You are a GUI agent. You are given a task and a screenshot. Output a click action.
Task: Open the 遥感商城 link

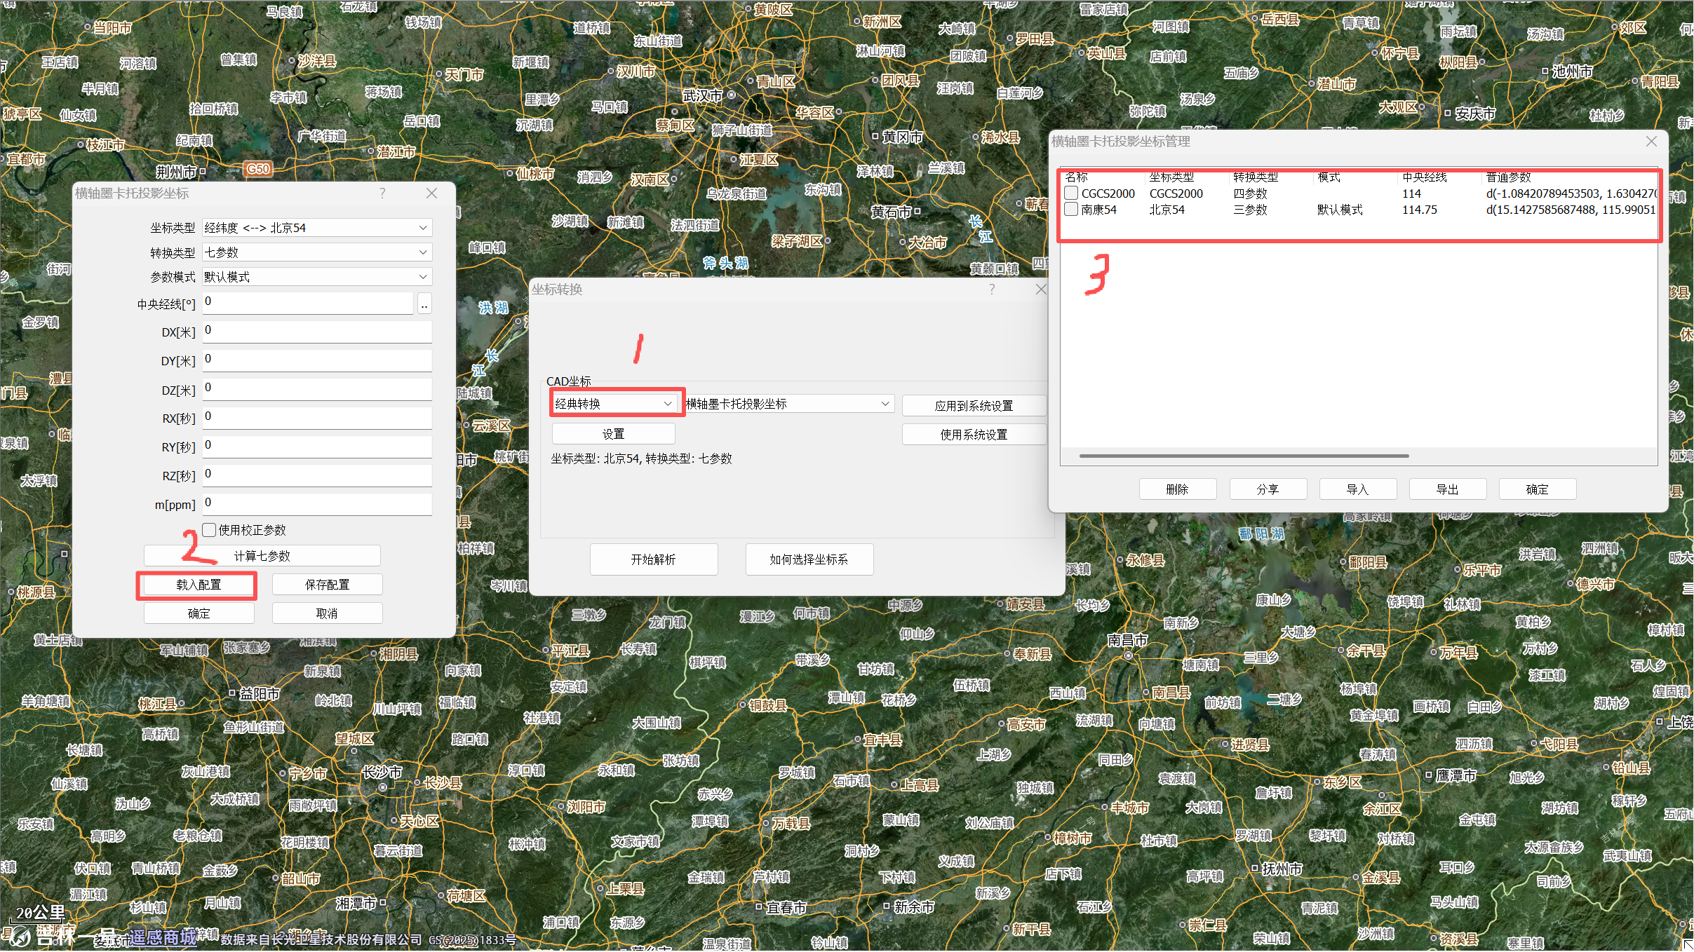(x=163, y=937)
